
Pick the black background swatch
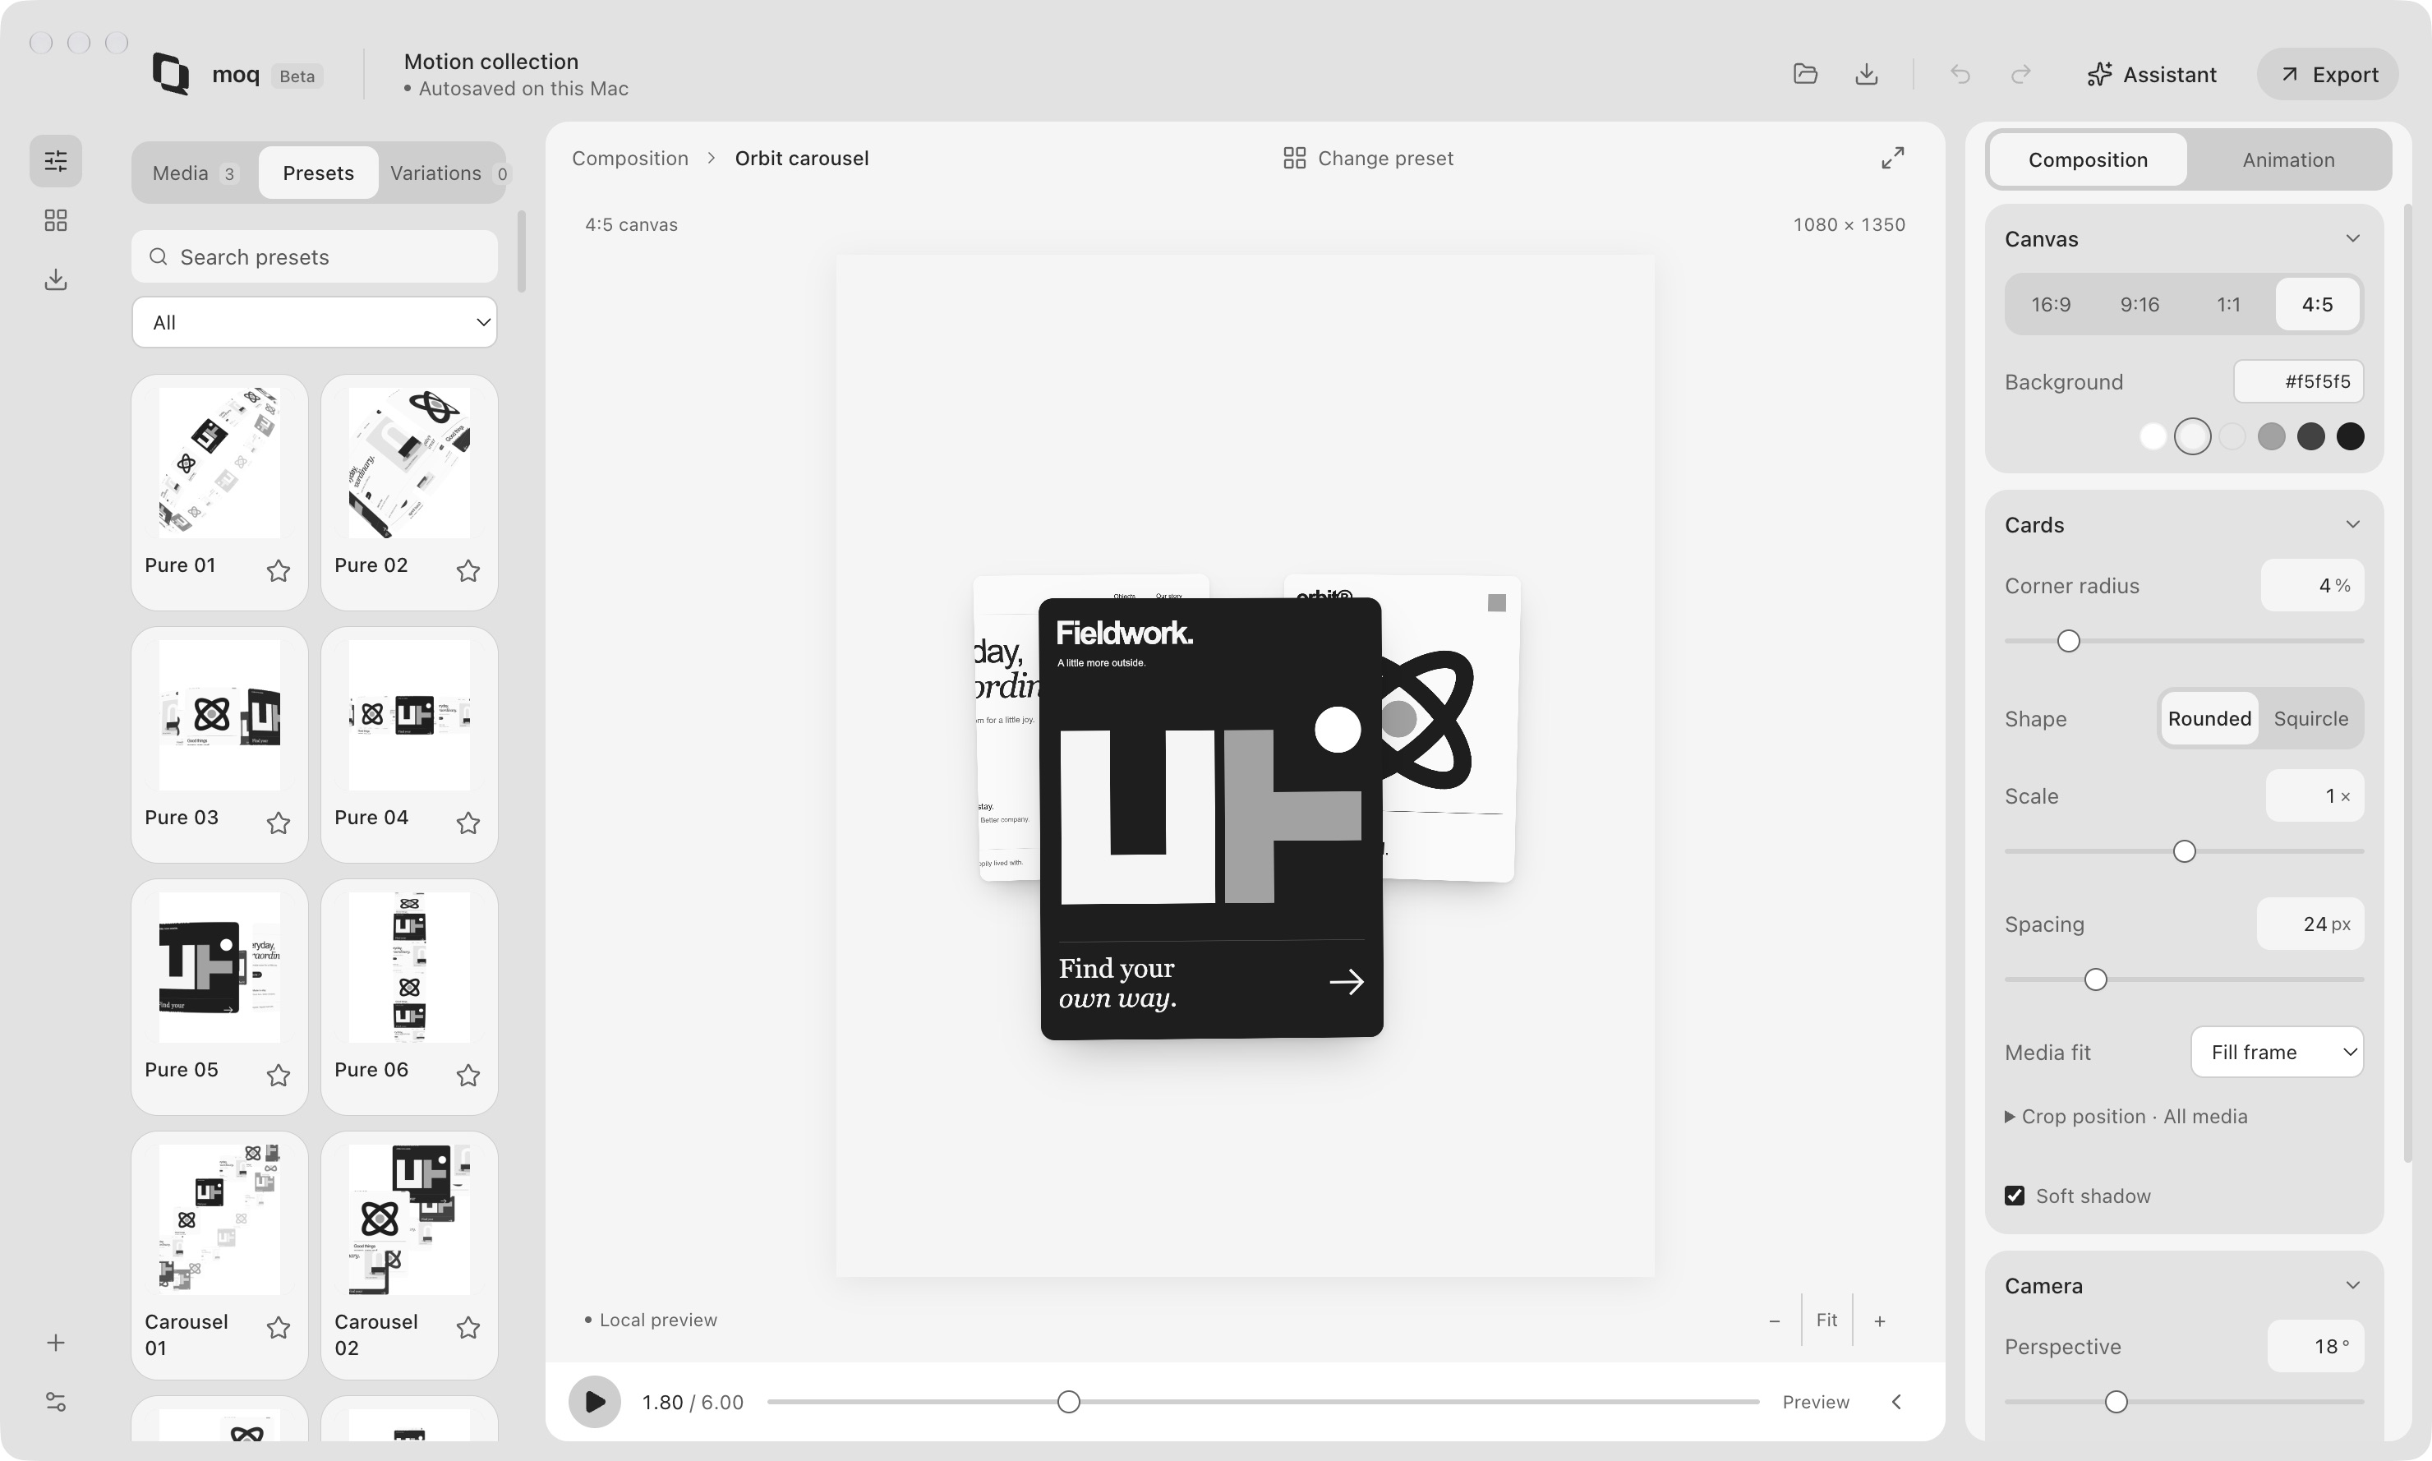[x=2351, y=436]
